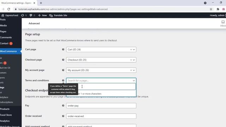Open Media in the sidebar
Screen dimensions: 226x127
point(3,25)
